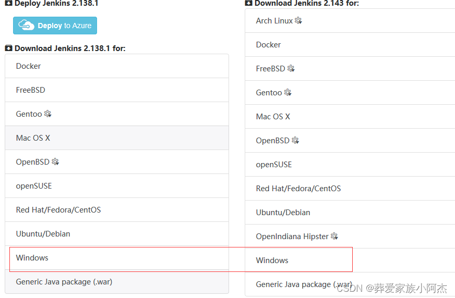
Task: Click the 'Download Jenkins 2.138.1 for:' heading
Action: 70,48
